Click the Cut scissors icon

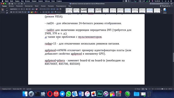(x=7, y=8)
